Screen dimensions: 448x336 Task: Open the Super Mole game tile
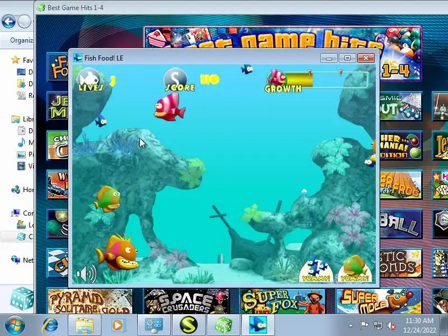pyautogui.click(x=379, y=301)
